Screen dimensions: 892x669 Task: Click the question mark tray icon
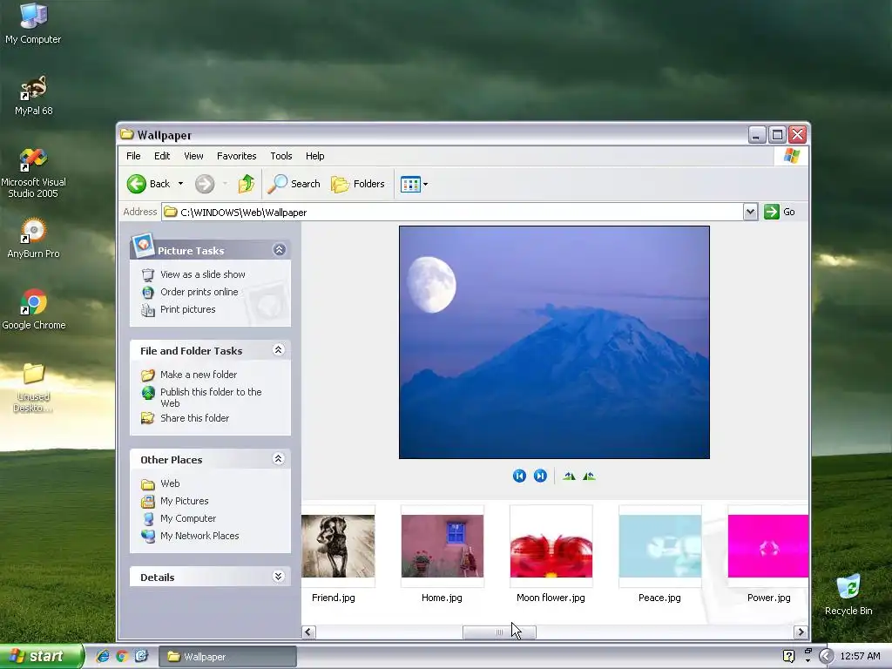[x=788, y=656]
